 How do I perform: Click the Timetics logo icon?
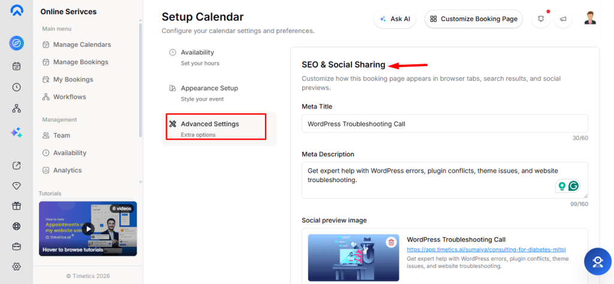pyautogui.click(x=16, y=11)
